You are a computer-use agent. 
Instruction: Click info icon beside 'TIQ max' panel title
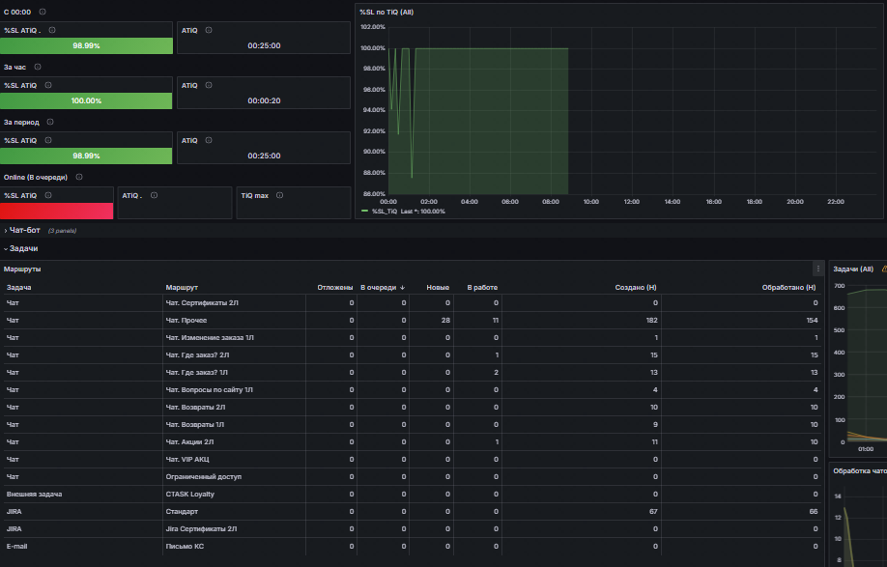[x=279, y=195]
